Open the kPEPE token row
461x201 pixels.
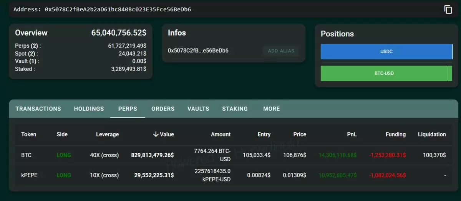pos(234,175)
